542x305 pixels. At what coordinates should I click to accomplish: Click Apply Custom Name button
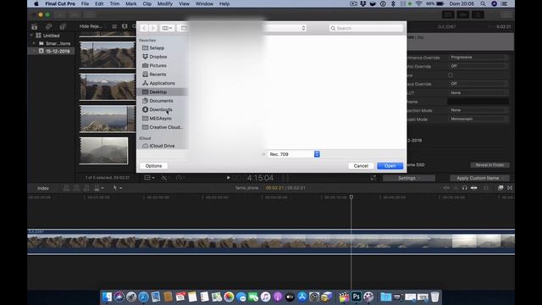point(480,178)
